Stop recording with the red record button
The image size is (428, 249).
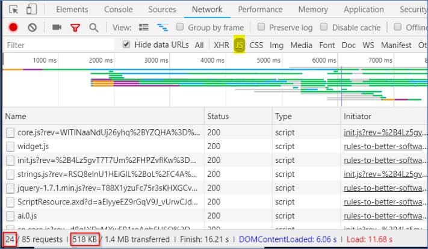click(x=13, y=28)
